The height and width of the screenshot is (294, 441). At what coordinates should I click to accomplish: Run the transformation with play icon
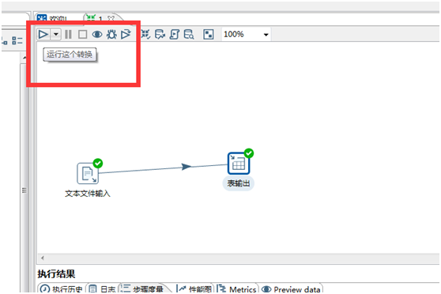pos(43,34)
